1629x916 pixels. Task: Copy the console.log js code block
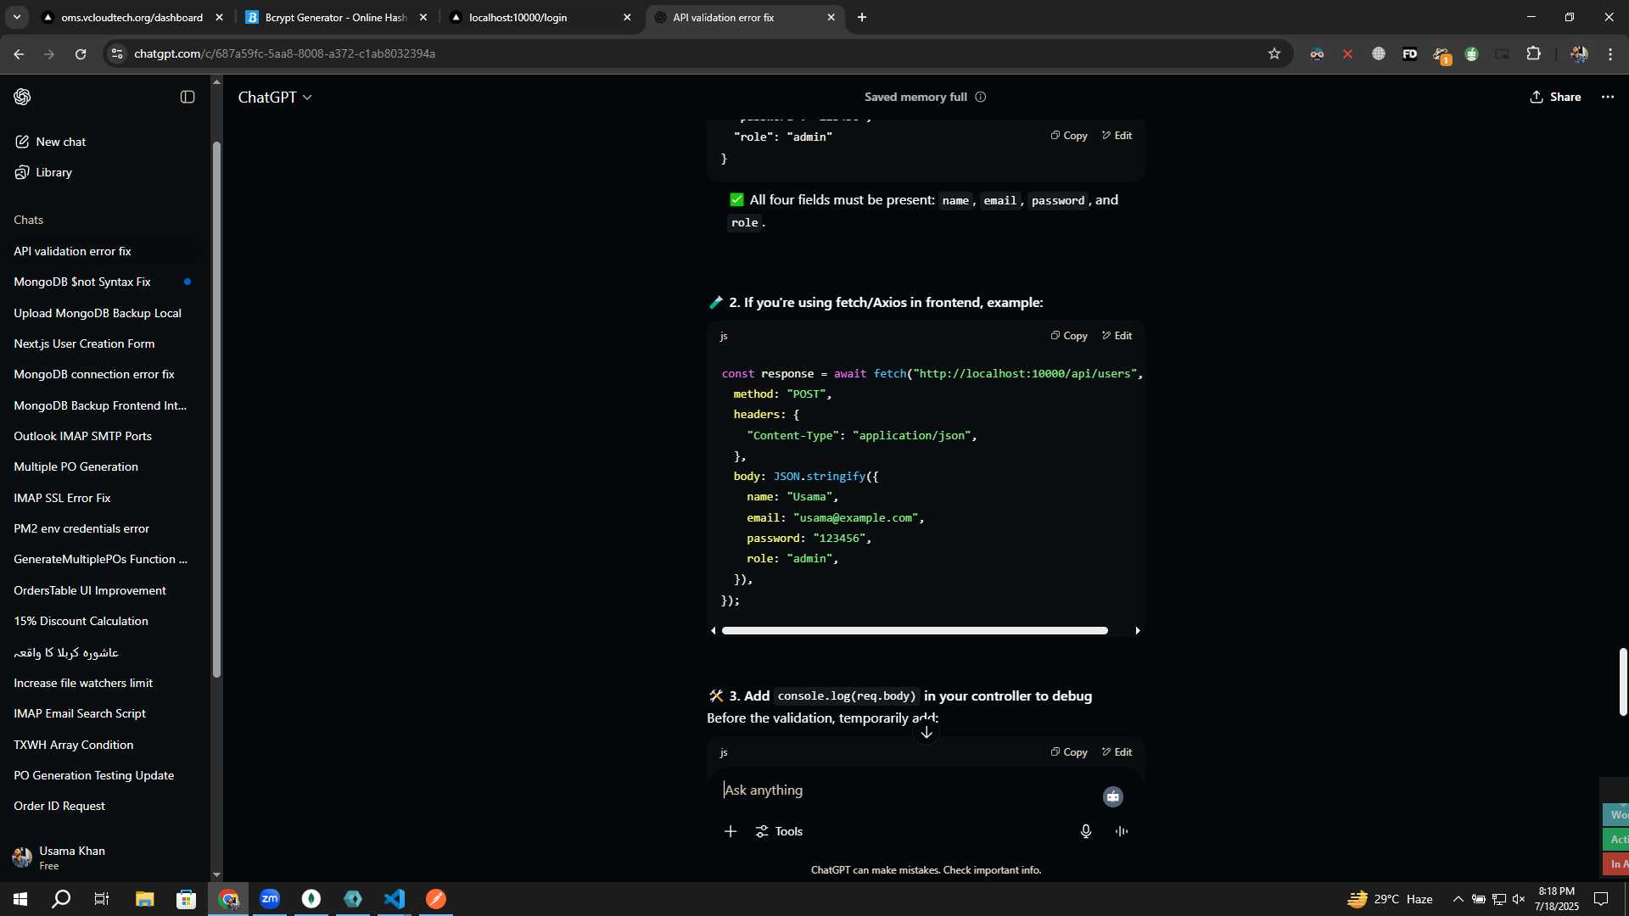[1069, 752]
